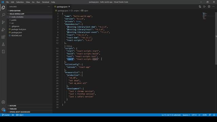This screenshot has height=122, width=217.
Task: Open editor more actions ellipsis
Action: [214, 7]
